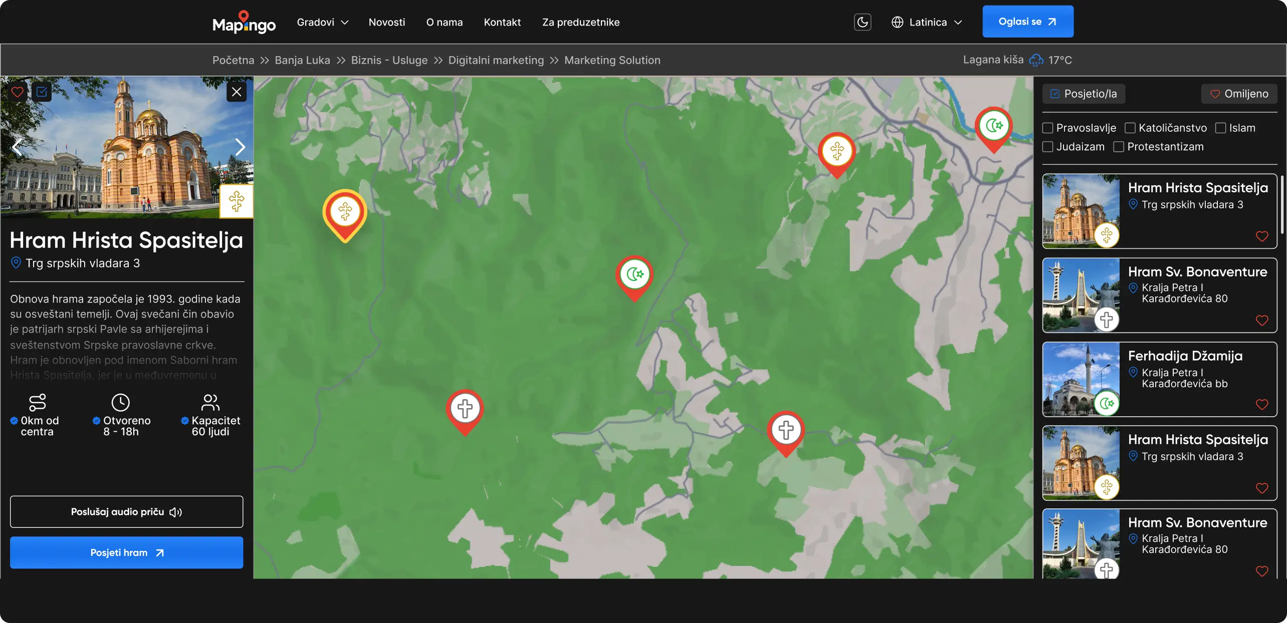
Task: Click the green mosque marker on the map
Action: [634, 274]
